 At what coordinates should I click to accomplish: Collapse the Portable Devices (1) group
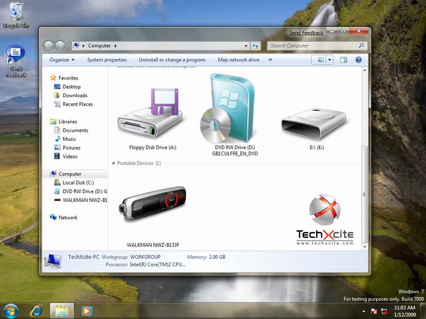[113, 163]
